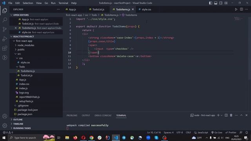Click Windows taskbar search box
This screenshot has width=251, height=141.
pyautogui.click(x=31, y=137)
